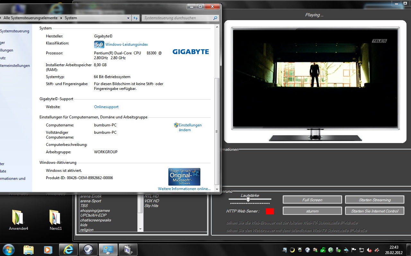This screenshot has height=256, width=411.
Task: Click the Systemsteuerung durchsuchen search field
Action: 178,18
